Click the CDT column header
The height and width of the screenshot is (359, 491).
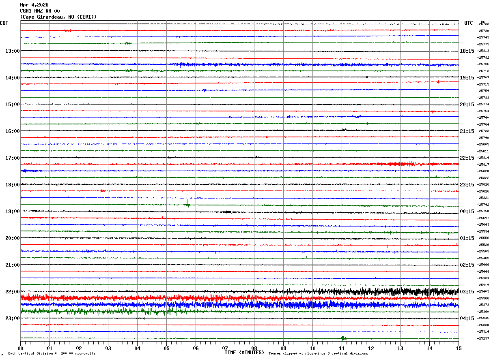point(4,23)
